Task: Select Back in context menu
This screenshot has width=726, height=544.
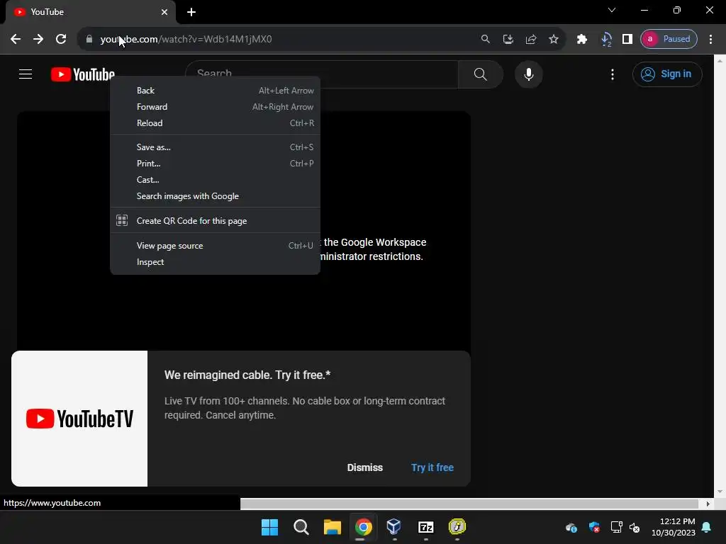Action: click(216, 91)
